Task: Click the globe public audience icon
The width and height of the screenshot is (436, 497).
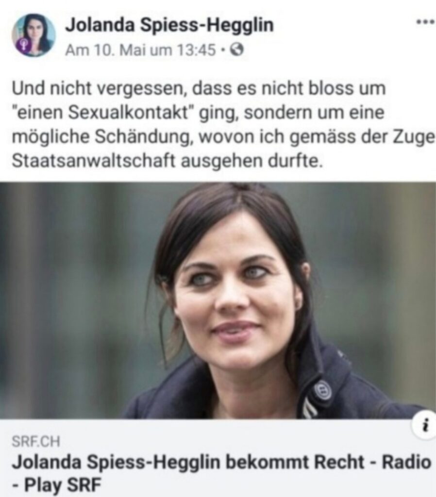Action: tap(237, 50)
